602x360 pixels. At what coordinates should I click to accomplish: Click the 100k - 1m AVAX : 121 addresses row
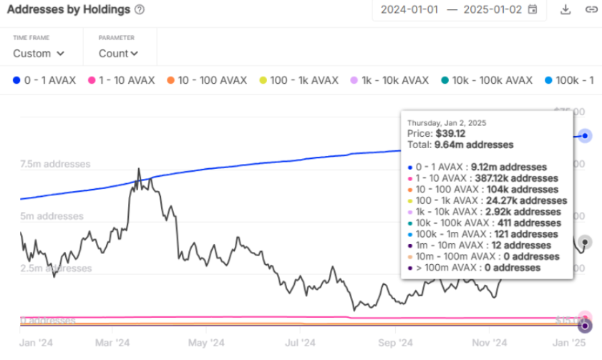point(482,234)
